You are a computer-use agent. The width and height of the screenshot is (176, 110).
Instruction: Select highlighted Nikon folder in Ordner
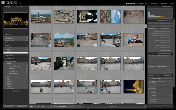(x=16, y=53)
